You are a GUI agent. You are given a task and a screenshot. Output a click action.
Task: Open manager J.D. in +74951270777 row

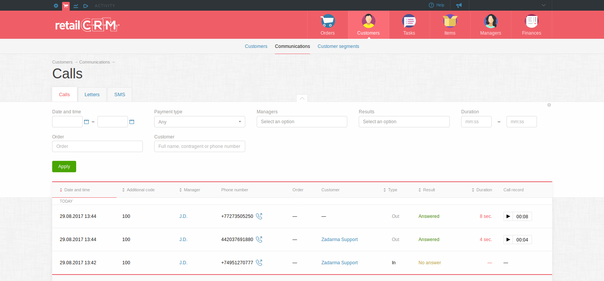(183, 263)
